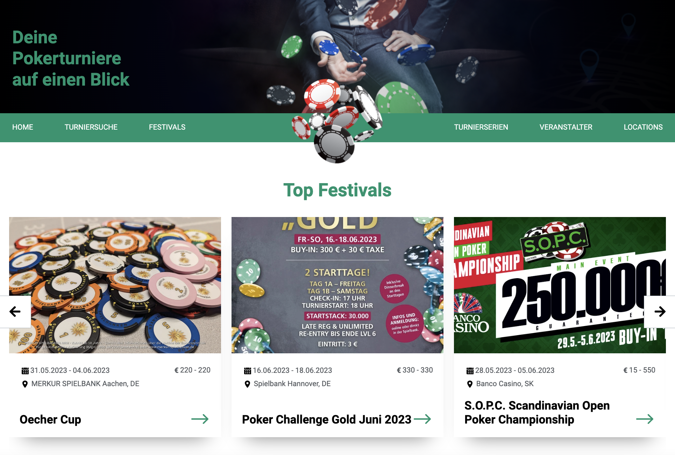Navigate to VERANSTALTER page
This screenshot has width=675, height=455.
point(566,127)
